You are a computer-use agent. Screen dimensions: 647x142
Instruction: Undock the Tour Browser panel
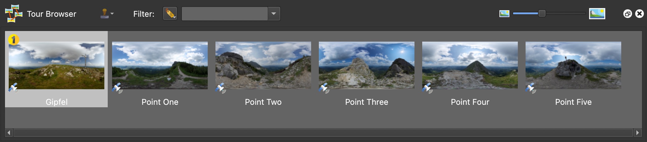pos(627,14)
